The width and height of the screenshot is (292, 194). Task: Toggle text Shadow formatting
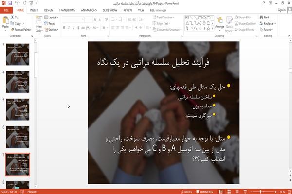tap(78, 28)
